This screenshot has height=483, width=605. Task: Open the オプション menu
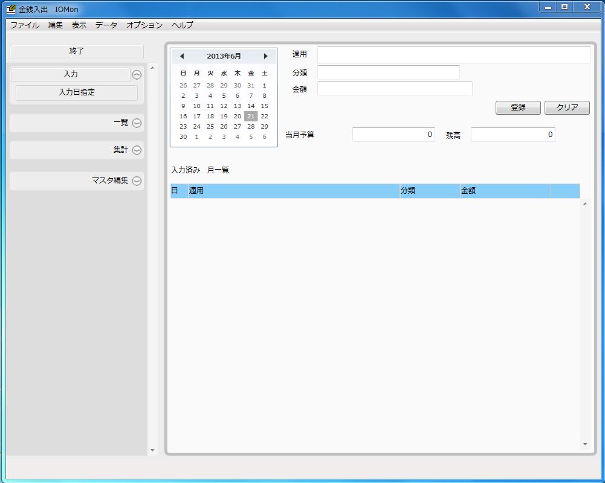point(144,25)
